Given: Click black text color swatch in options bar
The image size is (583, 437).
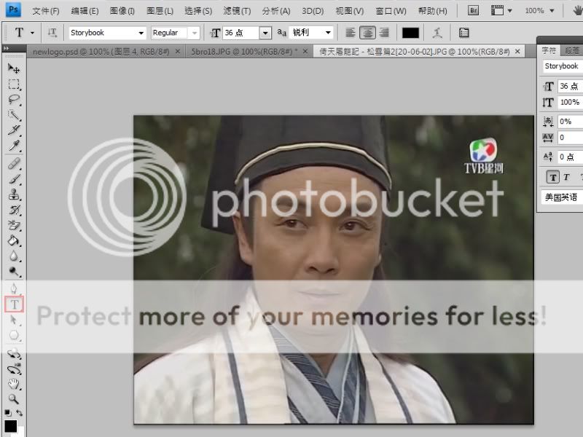Looking at the screenshot, I should point(410,33).
